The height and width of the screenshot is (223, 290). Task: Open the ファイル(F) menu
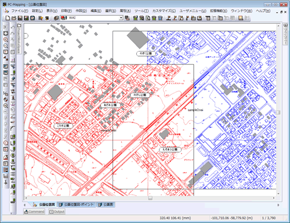coord(20,10)
